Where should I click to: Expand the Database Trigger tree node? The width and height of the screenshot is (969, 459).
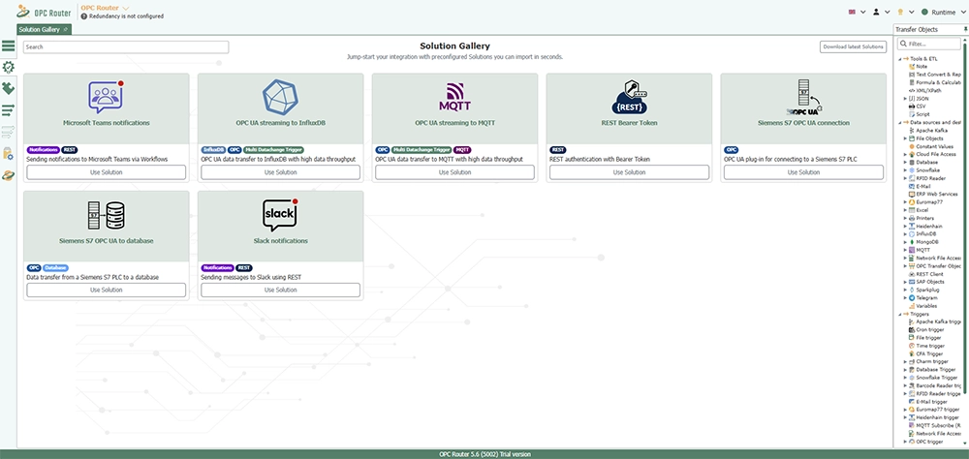tap(905, 369)
